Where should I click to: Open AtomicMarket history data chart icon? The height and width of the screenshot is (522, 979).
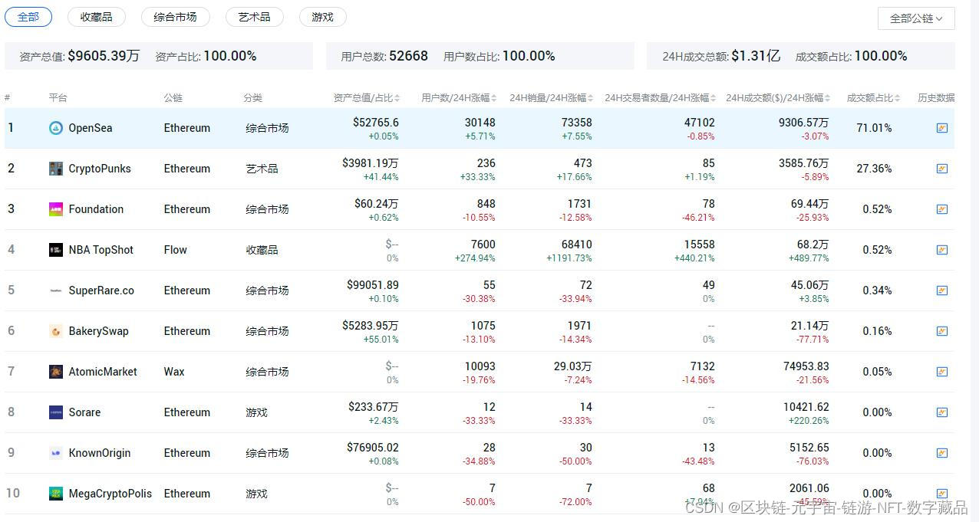click(x=942, y=372)
